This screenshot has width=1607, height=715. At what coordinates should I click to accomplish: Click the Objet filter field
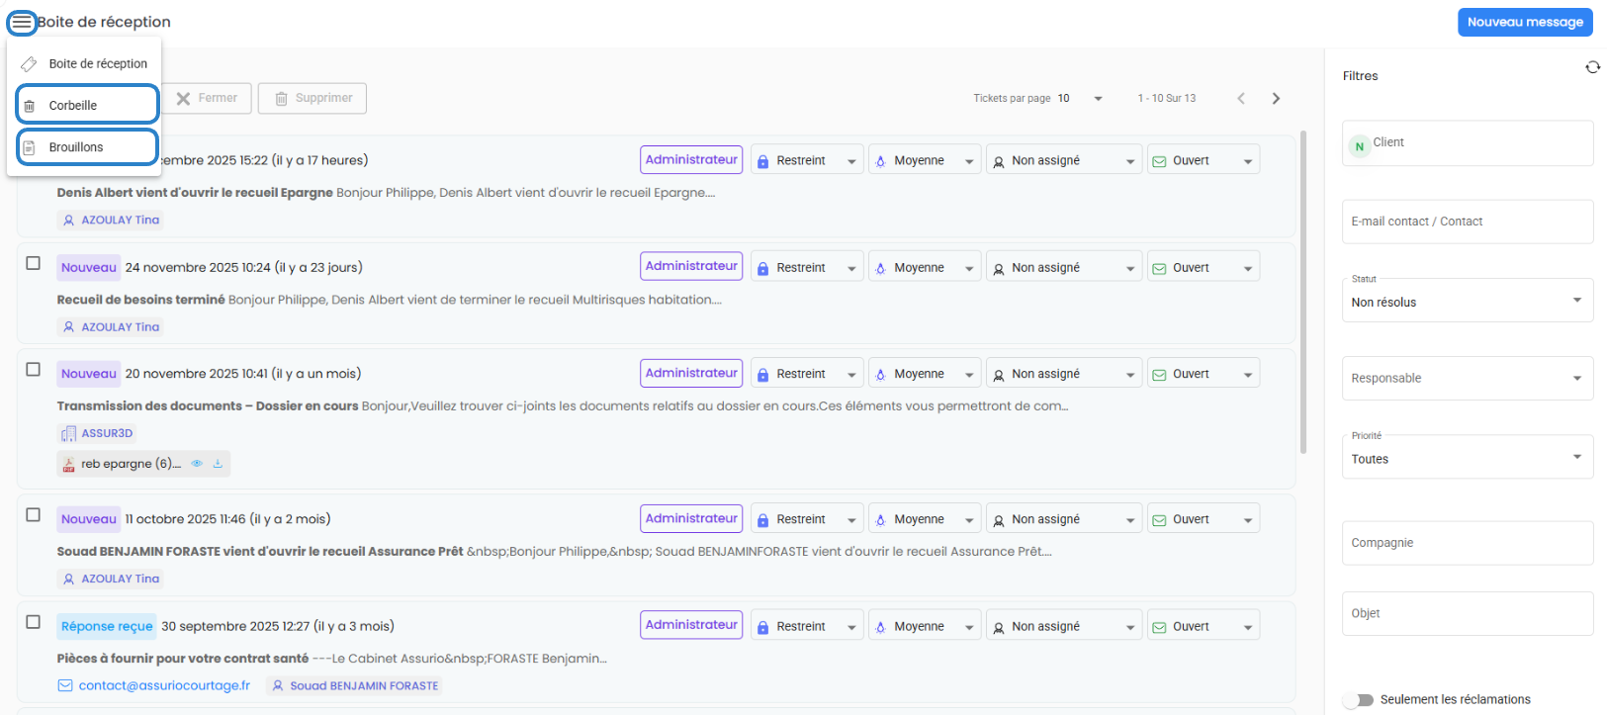1468,613
